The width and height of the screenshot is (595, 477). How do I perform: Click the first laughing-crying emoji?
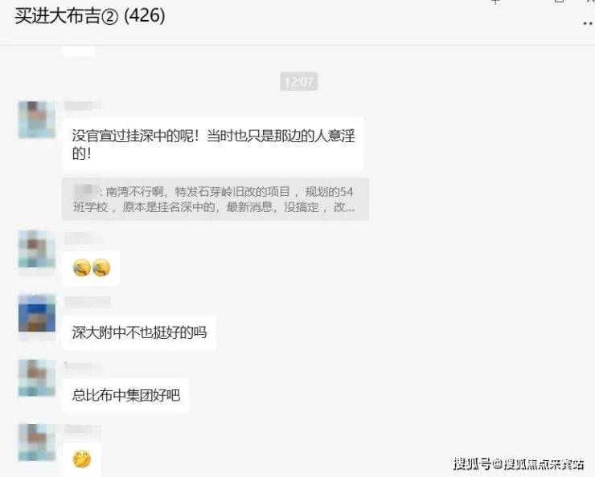81,268
